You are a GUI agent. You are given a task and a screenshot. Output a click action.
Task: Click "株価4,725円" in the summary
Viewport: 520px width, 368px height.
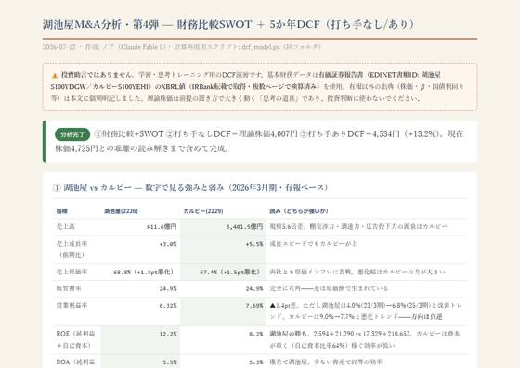point(76,148)
